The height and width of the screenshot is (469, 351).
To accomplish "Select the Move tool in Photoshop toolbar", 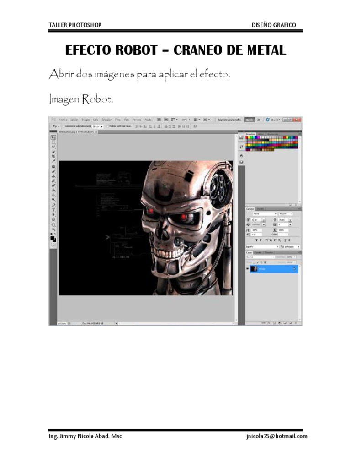I will 53,137.
